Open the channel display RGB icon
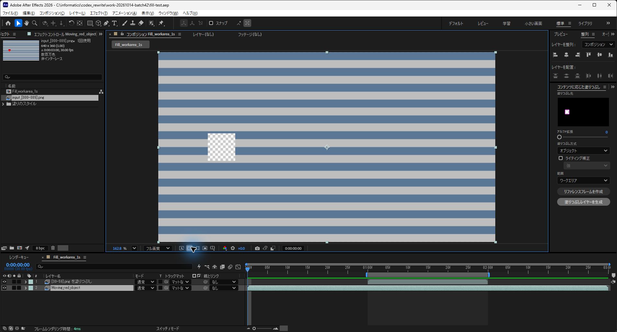This screenshot has width=617, height=332. [225, 248]
